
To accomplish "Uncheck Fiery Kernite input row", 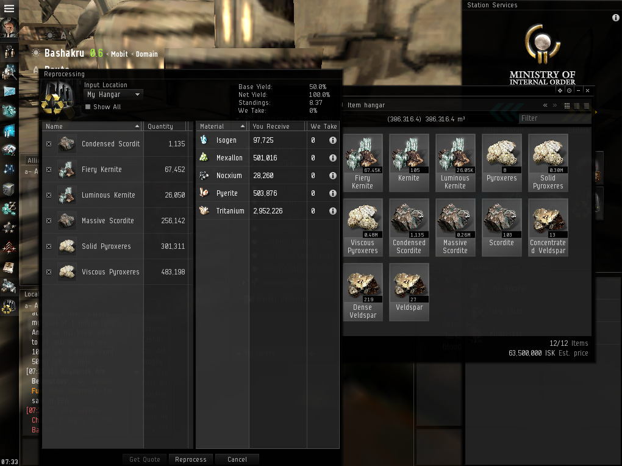I will coord(48,170).
